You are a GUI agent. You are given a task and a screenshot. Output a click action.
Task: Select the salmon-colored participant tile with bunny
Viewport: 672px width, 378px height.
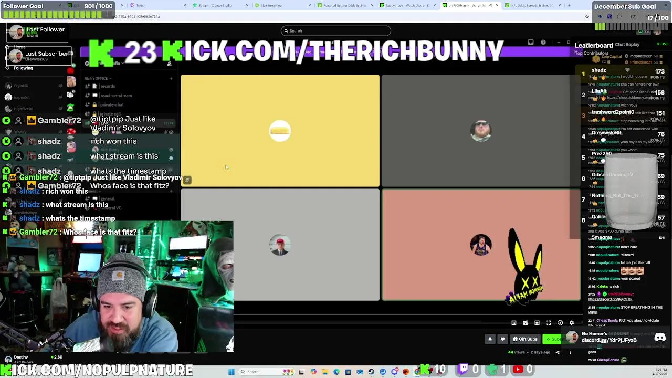pos(481,245)
